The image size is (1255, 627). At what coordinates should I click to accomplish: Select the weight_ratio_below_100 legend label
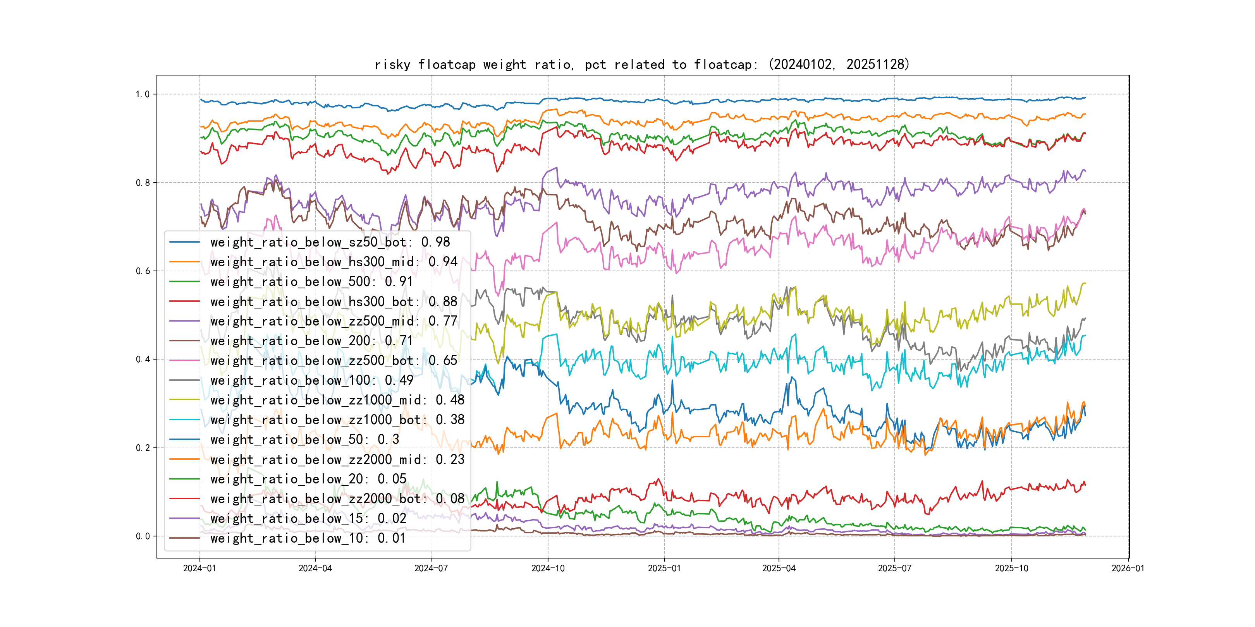click(312, 380)
